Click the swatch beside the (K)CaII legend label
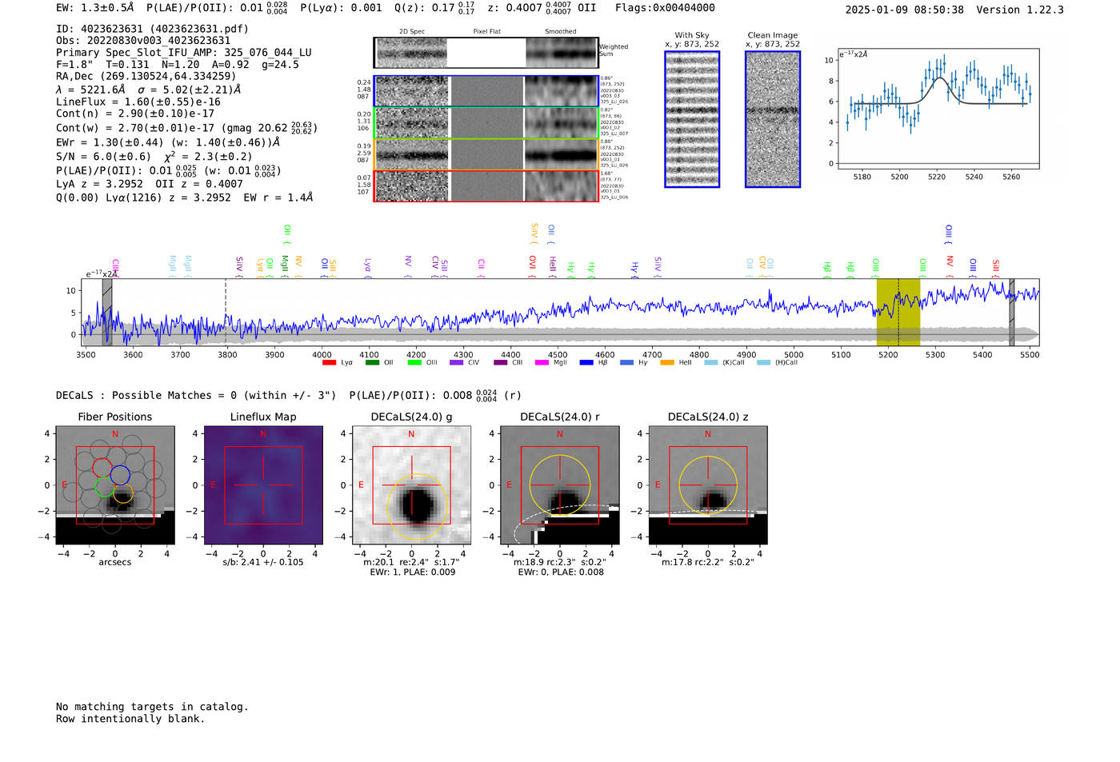1120x762 pixels. [x=710, y=362]
